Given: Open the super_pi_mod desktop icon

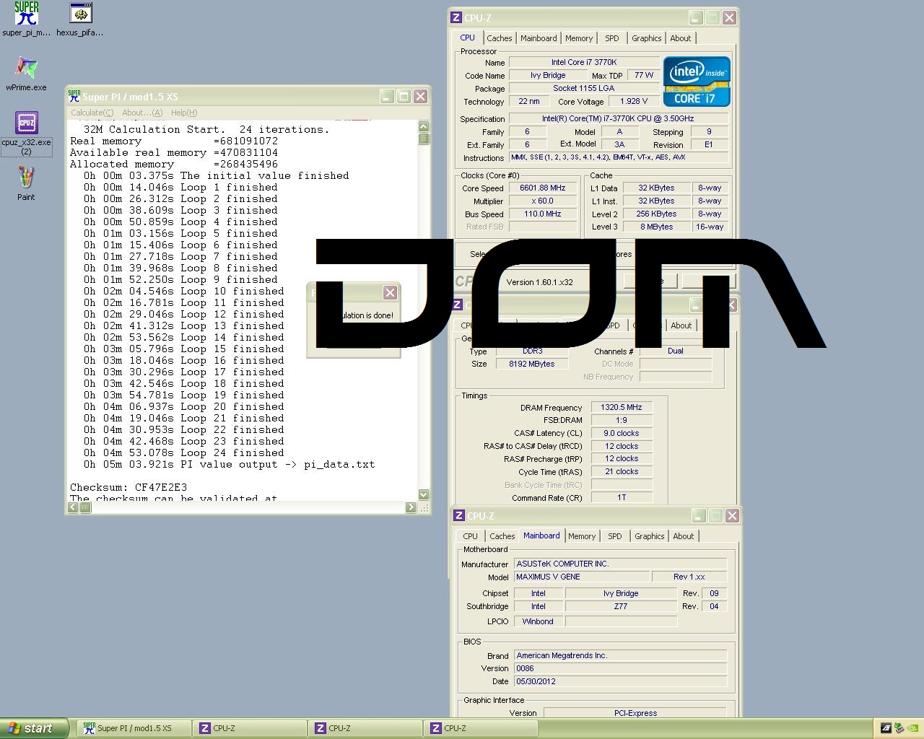Looking at the screenshot, I should [x=27, y=14].
